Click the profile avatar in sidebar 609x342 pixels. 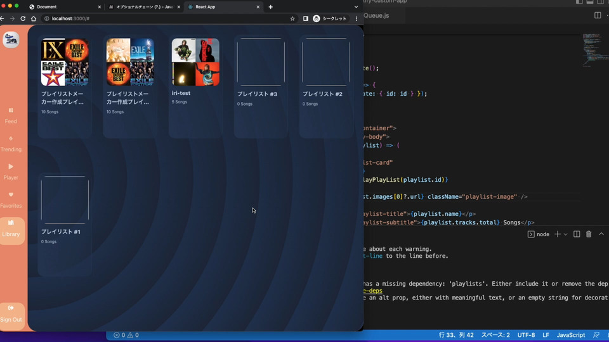pos(11,40)
